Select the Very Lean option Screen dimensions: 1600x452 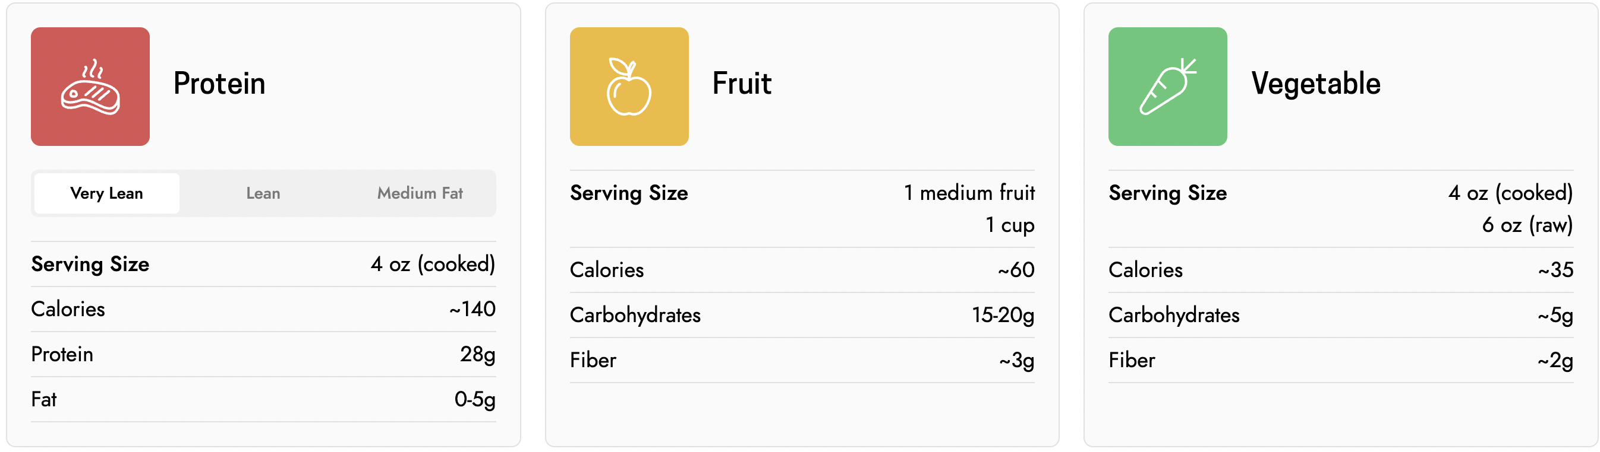point(106,193)
